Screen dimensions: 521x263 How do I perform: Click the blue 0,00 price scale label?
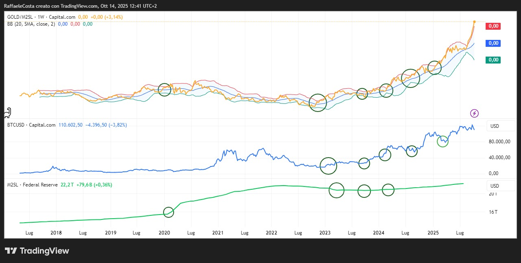click(493, 43)
